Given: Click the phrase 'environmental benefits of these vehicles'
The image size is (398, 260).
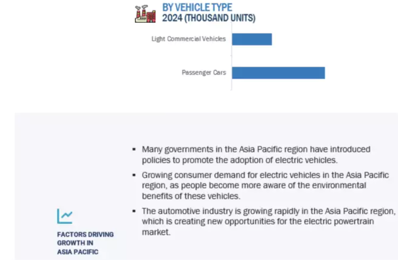Looking at the screenshot, I should tap(254, 191).
